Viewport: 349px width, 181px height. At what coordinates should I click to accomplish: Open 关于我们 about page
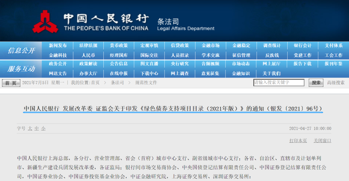pyautogui.click(x=272, y=73)
